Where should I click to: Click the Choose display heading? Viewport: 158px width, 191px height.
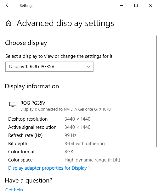click(x=26, y=43)
